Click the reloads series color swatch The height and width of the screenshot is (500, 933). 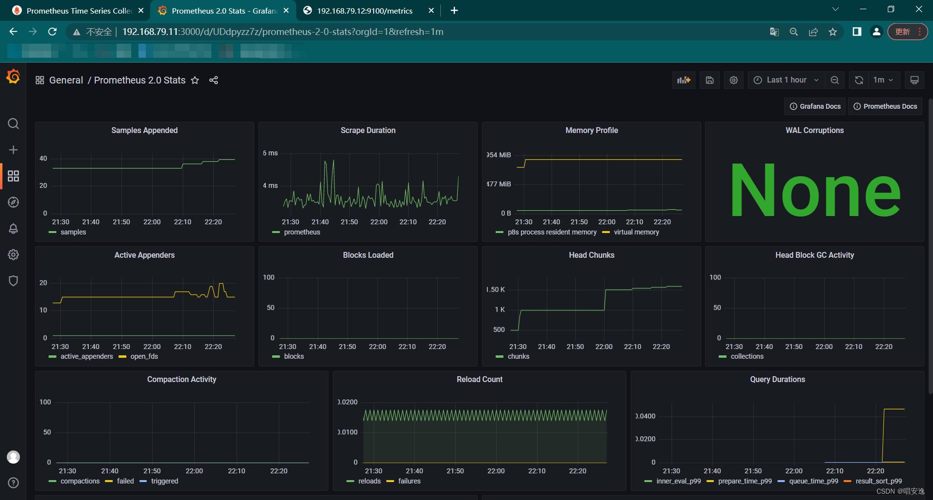pos(350,481)
